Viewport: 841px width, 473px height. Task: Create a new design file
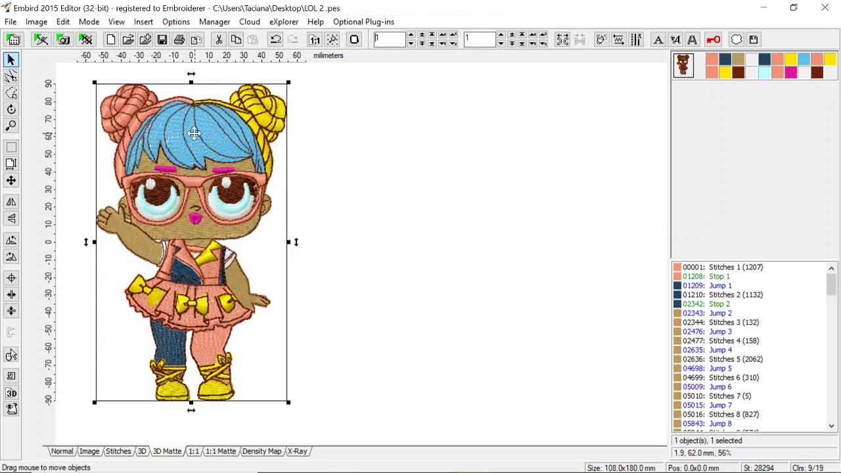coord(111,40)
